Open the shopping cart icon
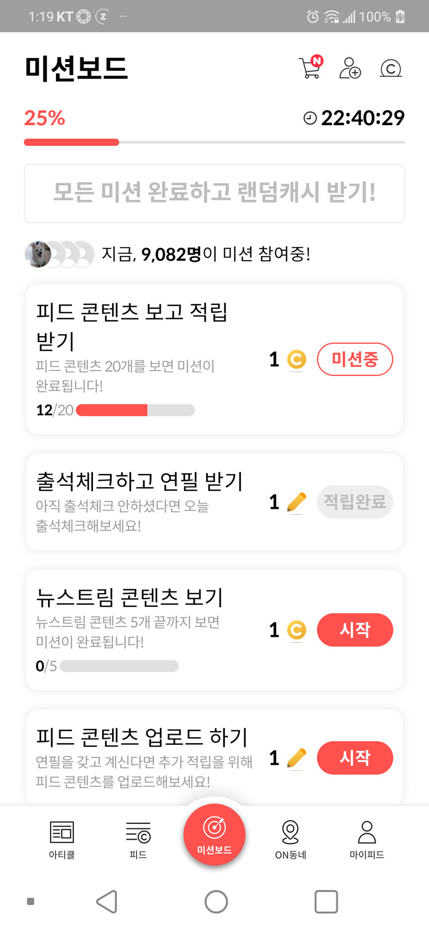The image size is (429, 930). coord(310,68)
